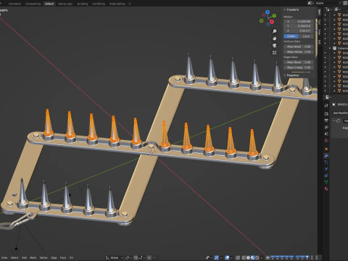348x261 pixels.
Task: Open the Add Modifier dropdown
Action: pyautogui.click(x=340, y=113)
